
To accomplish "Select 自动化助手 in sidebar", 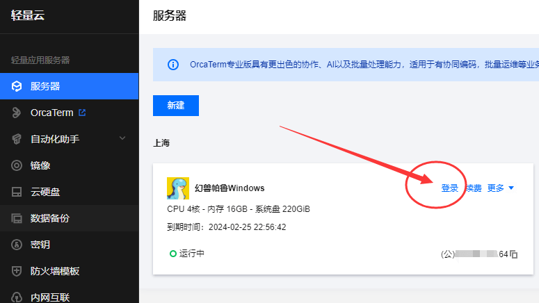I will click(x=69, y=139).
